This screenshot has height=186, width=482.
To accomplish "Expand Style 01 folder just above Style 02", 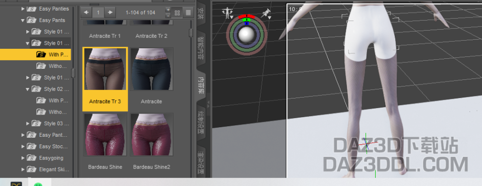I will pos(28,77).
